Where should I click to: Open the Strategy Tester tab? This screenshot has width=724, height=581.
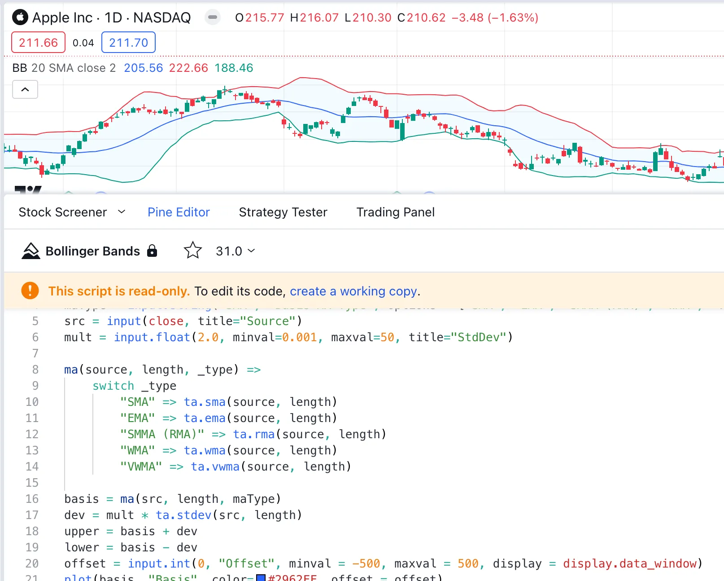(x=283, y=212)
